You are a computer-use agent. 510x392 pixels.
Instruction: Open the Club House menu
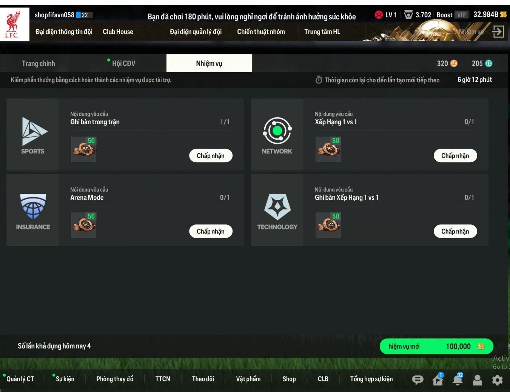tap(118, 32)
